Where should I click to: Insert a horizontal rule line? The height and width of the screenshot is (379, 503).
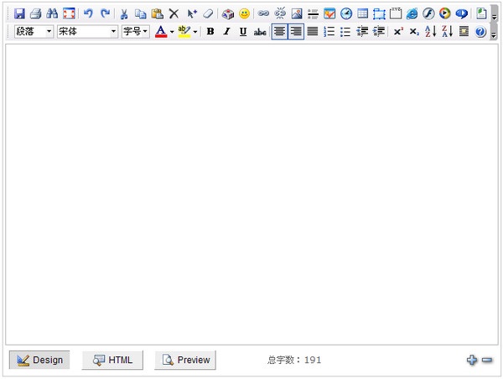pos(313,13)
